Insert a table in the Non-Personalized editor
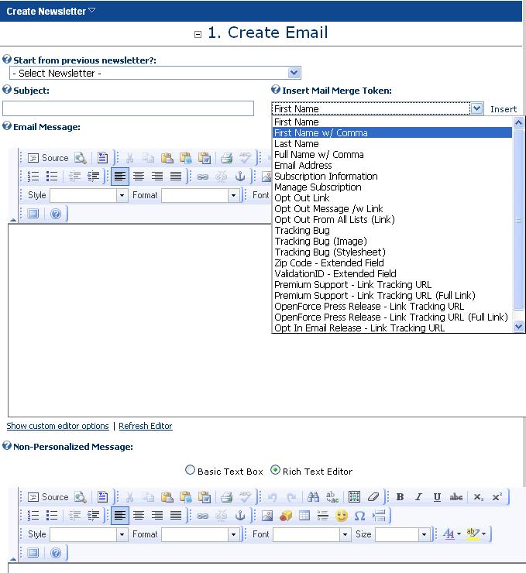 pos(304,516)
